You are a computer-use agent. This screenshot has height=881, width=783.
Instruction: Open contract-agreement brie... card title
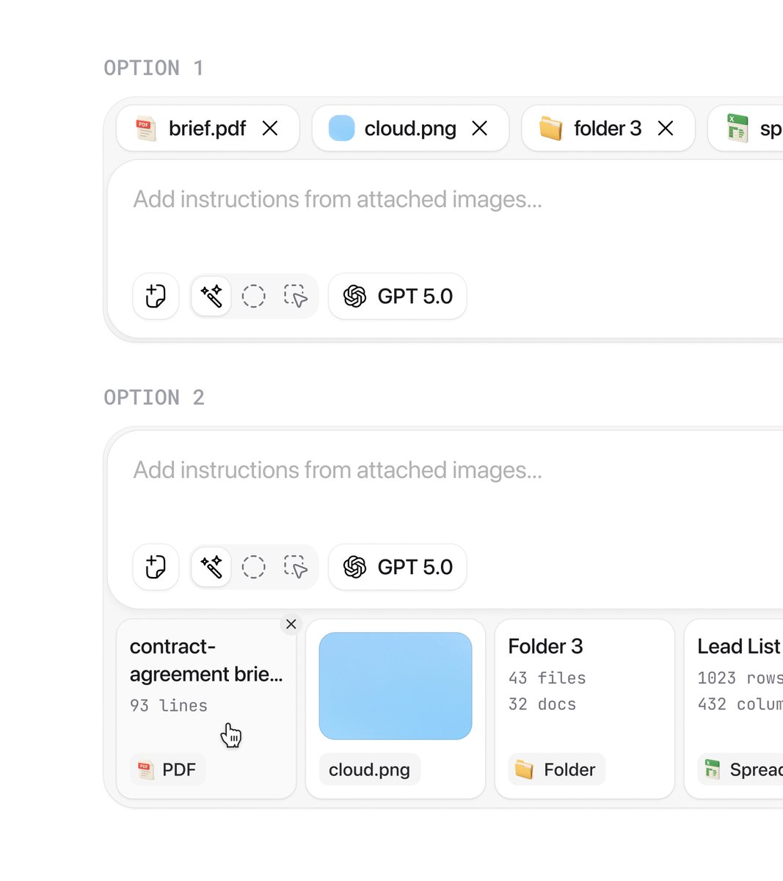[206, 661]
